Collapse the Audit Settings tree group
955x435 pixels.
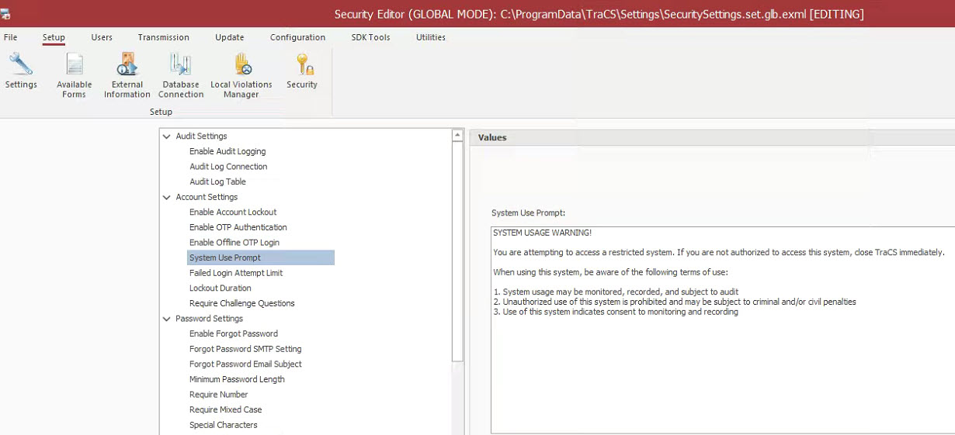[x=166, y=136]
